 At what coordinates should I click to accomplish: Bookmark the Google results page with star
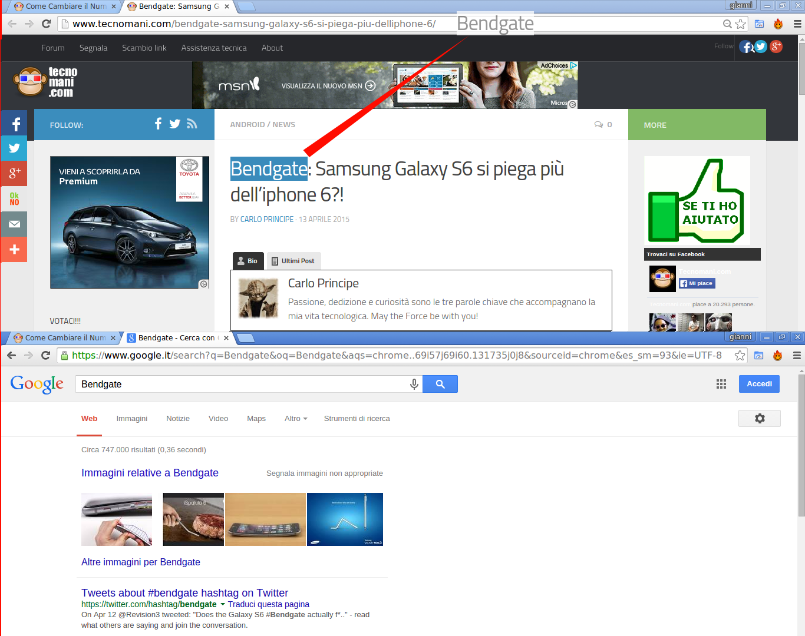coord(740,355)
